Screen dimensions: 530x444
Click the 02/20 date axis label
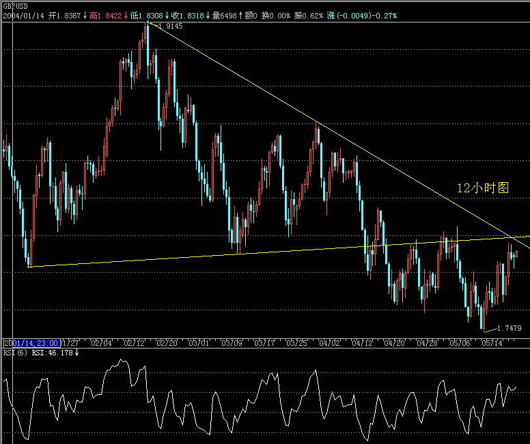pyautogui.click(x=167, y=343)
